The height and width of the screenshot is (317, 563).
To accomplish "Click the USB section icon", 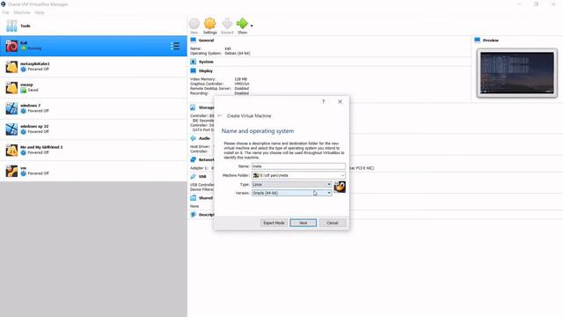I will coord(194,176).
